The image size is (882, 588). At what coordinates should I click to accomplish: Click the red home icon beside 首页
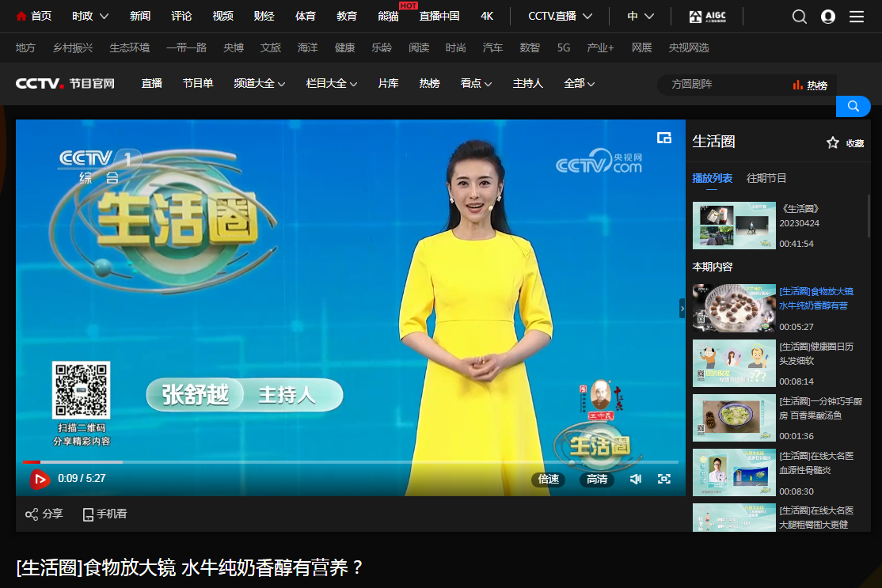coord(21,17)
